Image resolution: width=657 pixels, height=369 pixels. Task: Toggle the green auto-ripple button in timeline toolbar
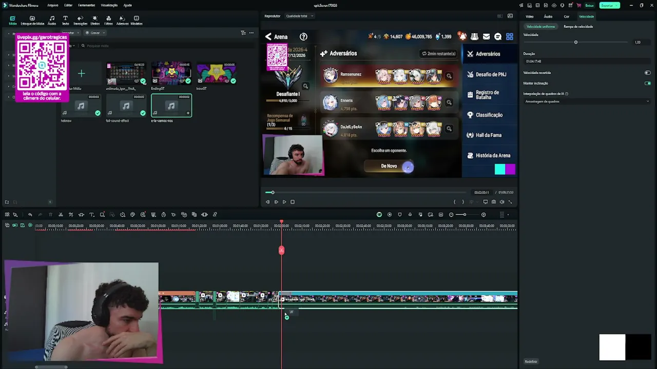379,215
